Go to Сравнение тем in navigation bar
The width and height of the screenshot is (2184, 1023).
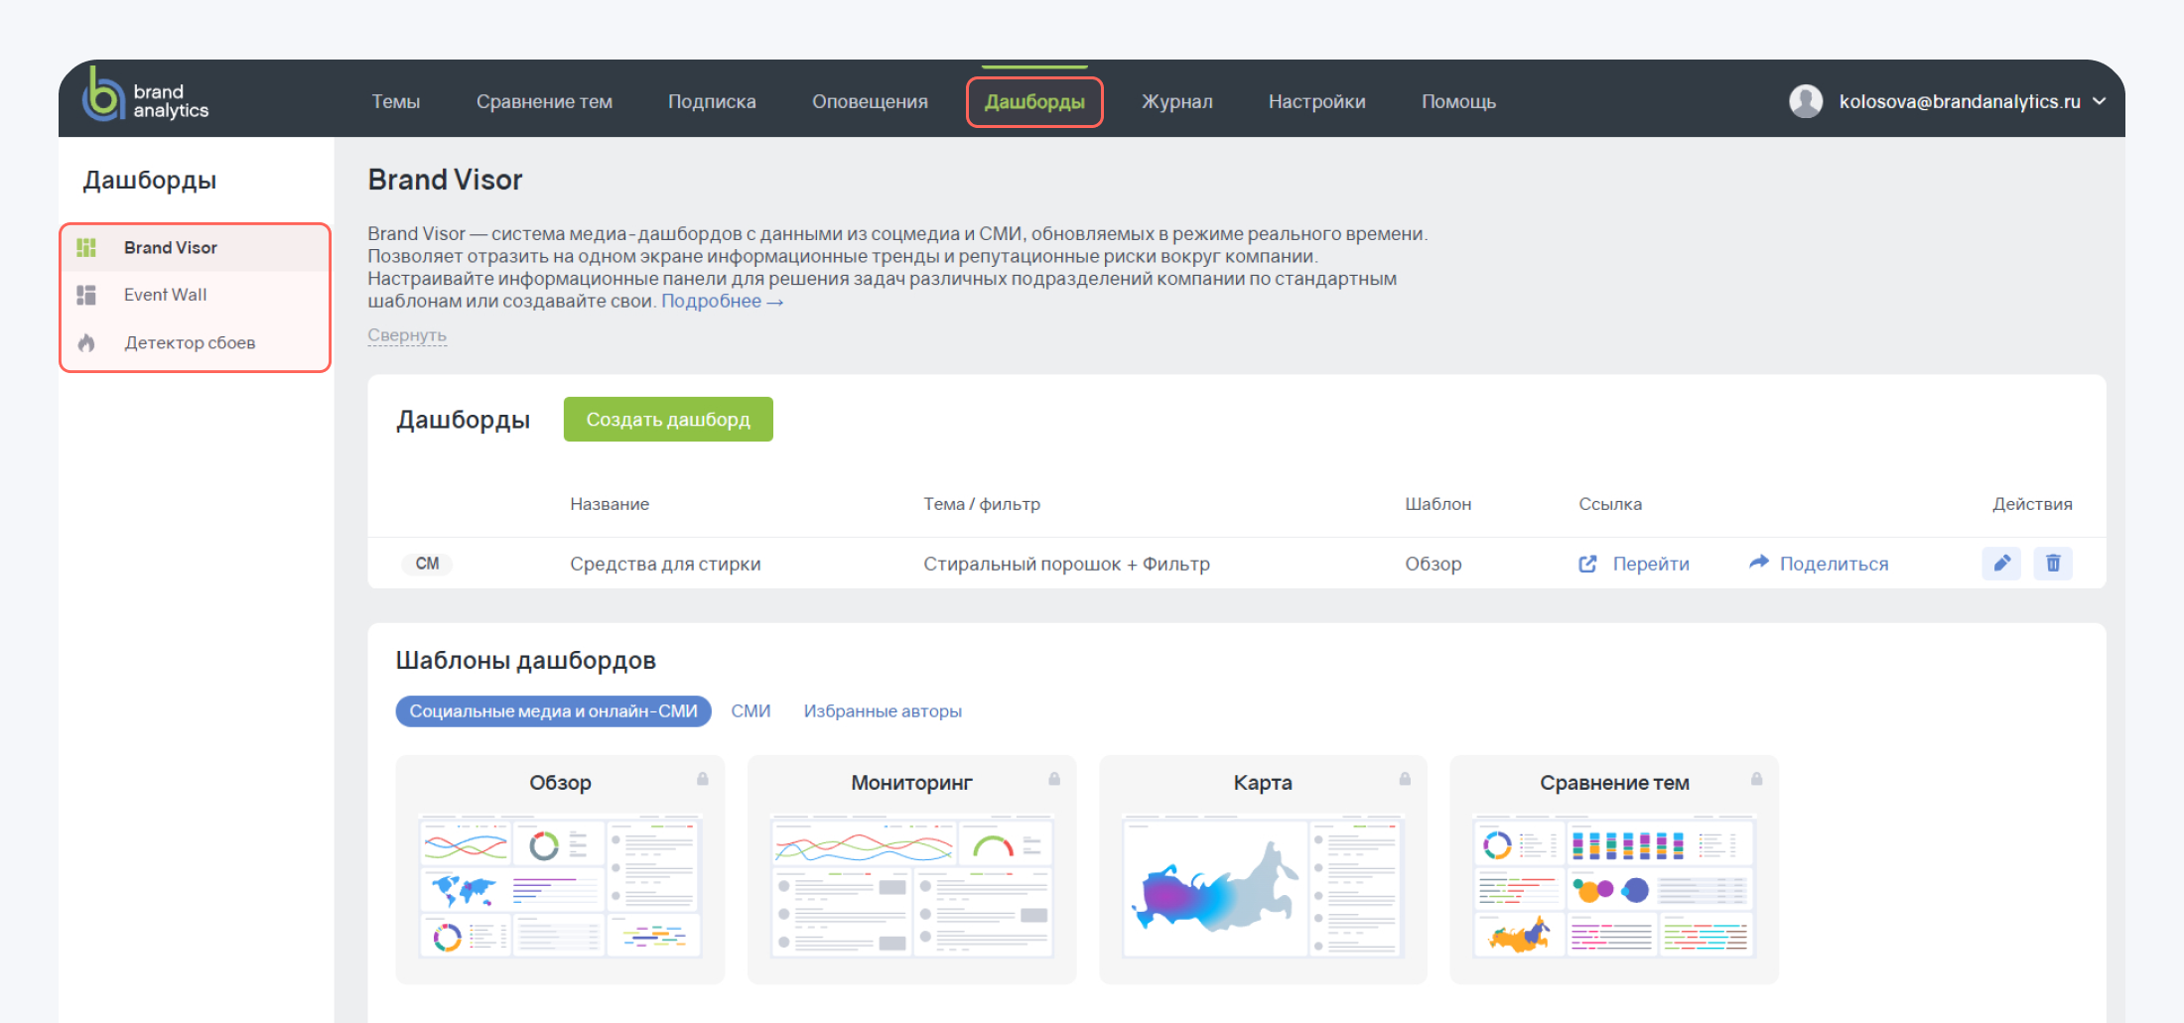click(544, 101)
